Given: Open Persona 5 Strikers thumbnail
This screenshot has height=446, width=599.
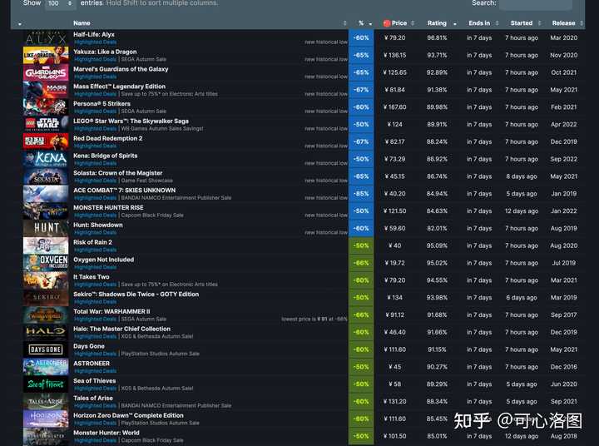Looking at the screenshot, I should tap(46, 107).
